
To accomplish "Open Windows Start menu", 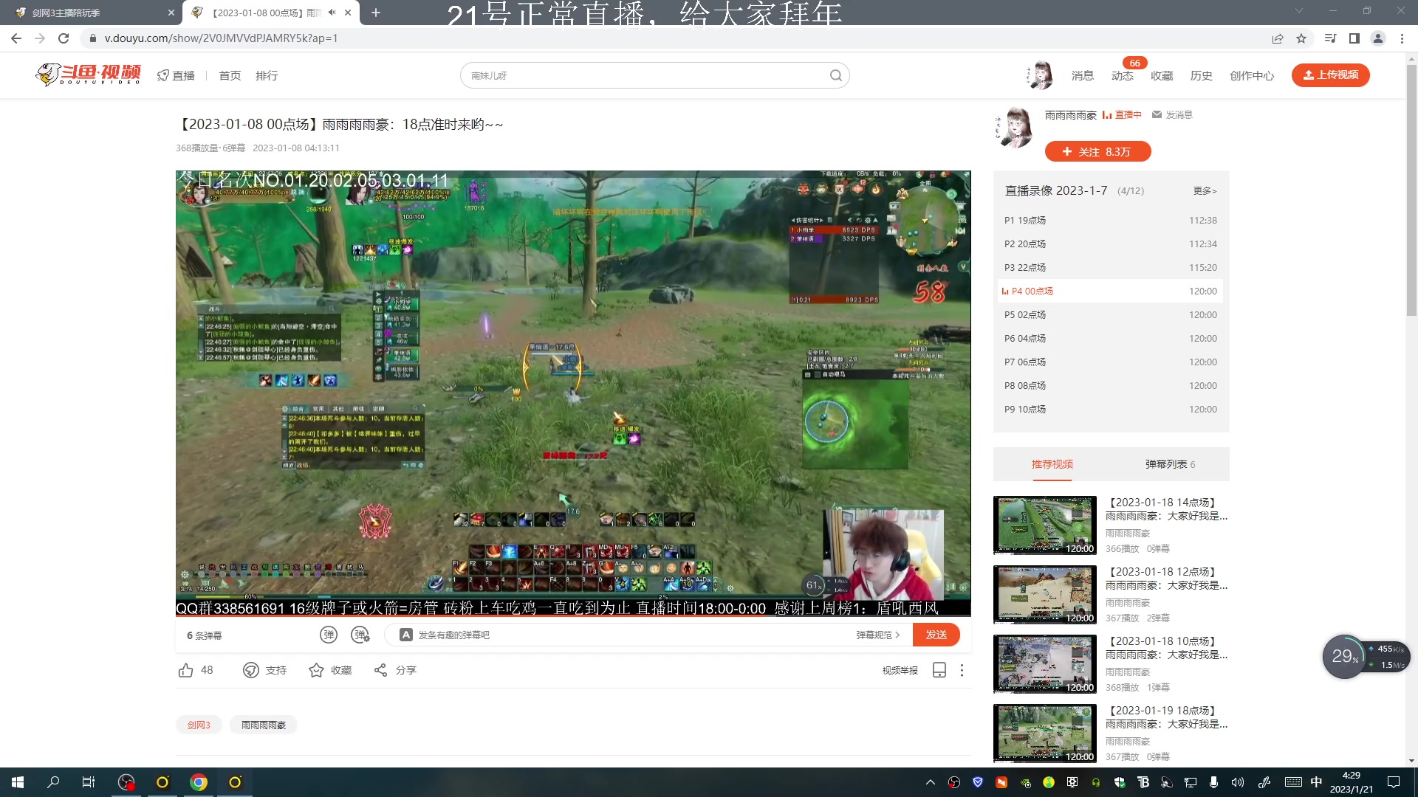I will 18,782.
